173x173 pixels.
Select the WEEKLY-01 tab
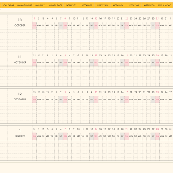pyautogui.click(x=71, y=5)
